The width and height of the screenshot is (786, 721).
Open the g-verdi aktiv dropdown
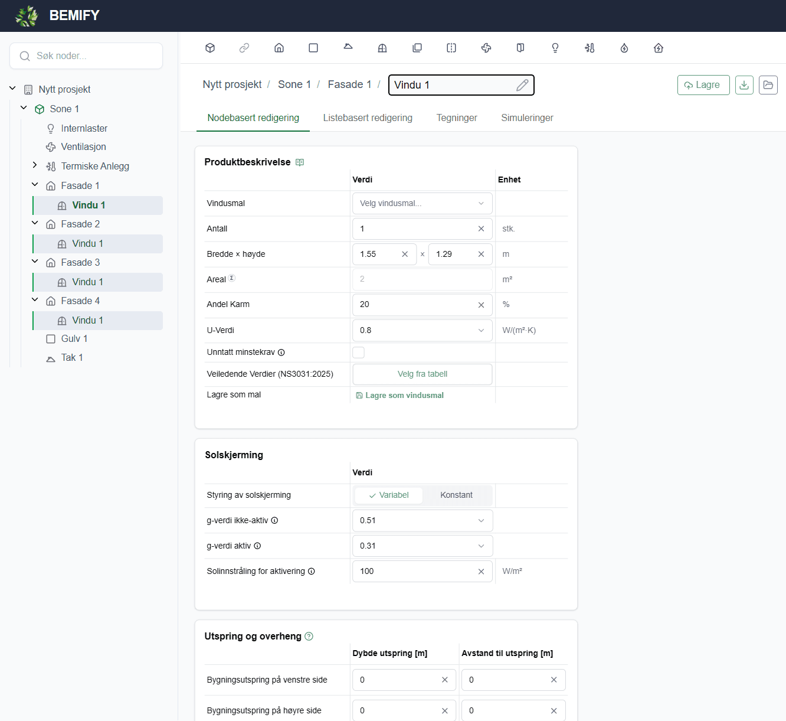[423, 546]
